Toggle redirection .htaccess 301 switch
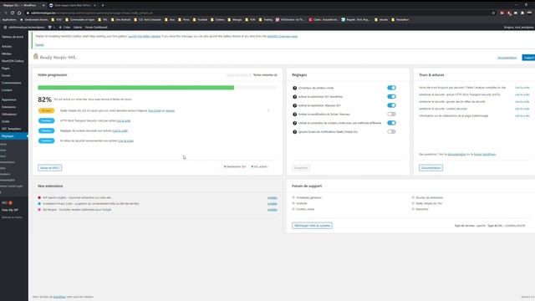535x301 pixels. pos(391,105)
